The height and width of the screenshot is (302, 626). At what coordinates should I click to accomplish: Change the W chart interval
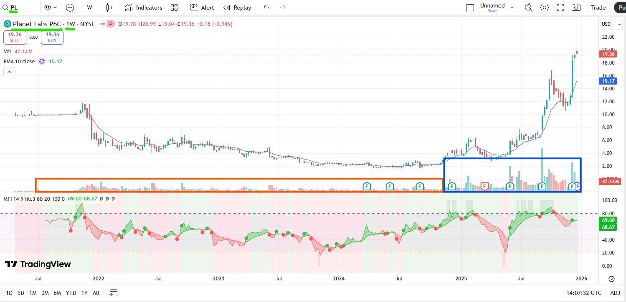[90, 7]
